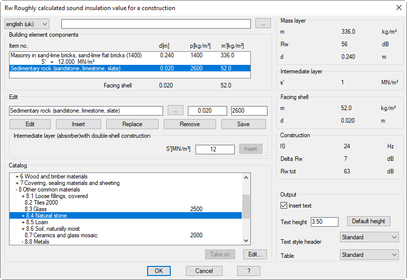
Task: Click the Remove button
Action: click(189, 124)
